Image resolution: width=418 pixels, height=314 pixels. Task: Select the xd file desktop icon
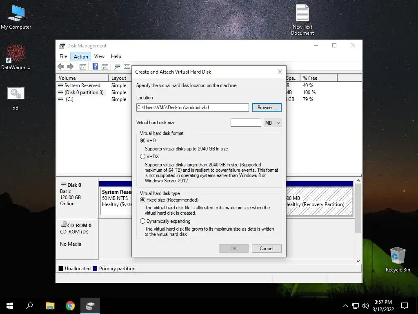click(x=16, y=98)
